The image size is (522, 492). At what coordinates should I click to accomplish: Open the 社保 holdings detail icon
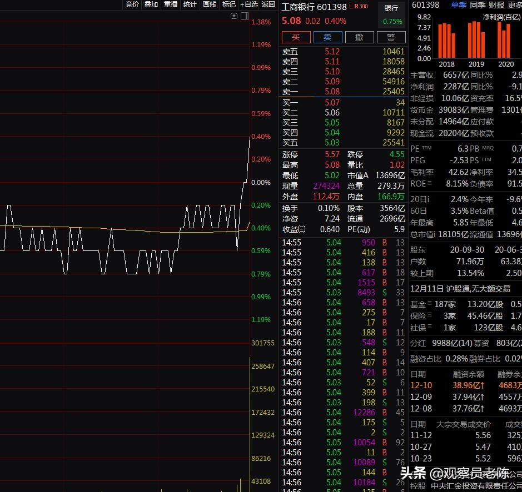click(430, 326)
